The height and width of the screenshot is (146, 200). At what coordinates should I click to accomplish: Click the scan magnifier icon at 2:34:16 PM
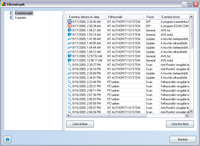click(x=69, y=69)
